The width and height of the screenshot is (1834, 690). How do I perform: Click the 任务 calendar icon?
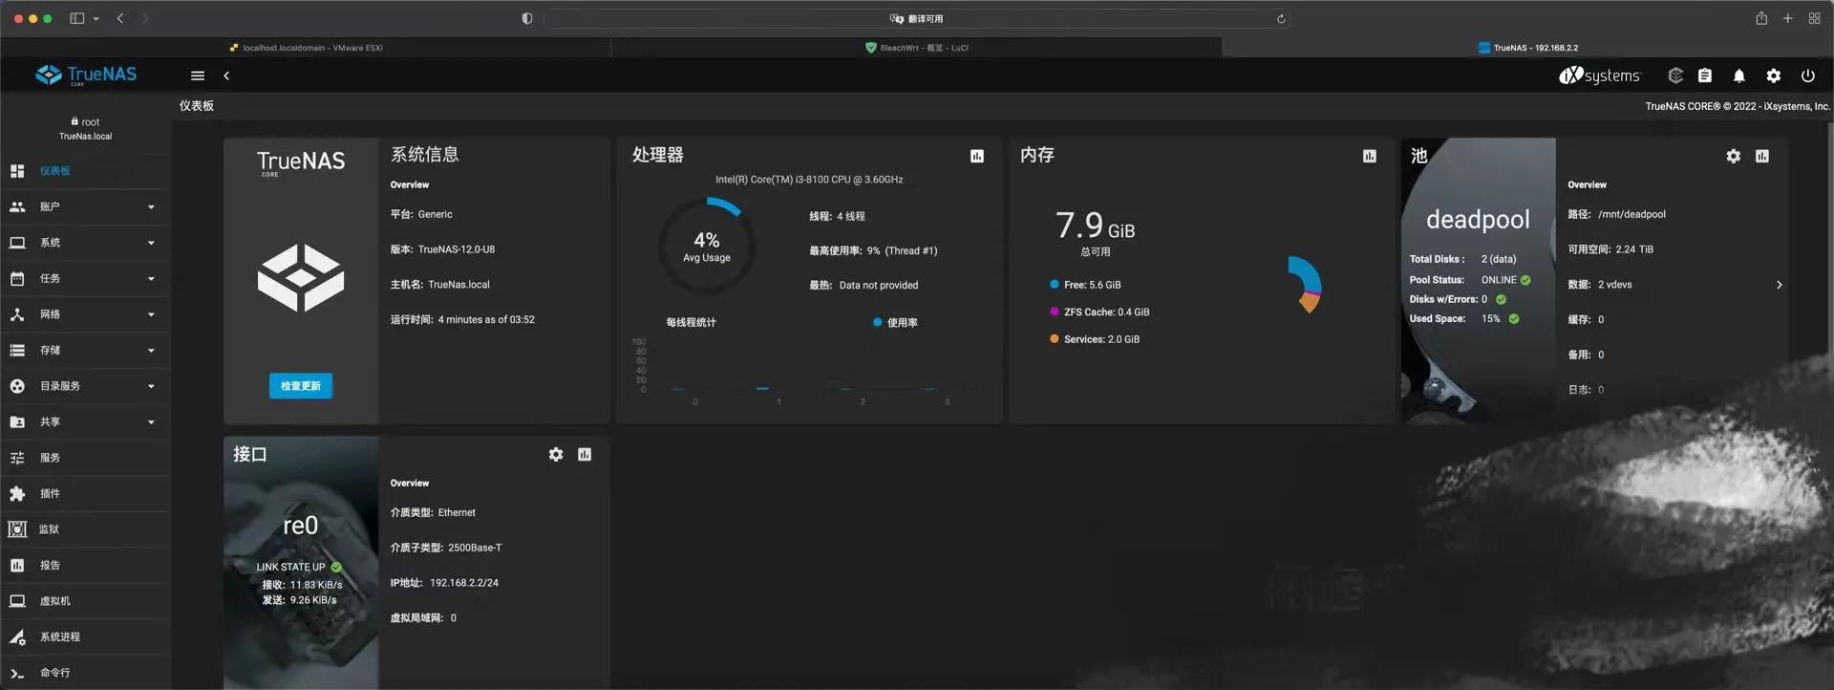17,279
